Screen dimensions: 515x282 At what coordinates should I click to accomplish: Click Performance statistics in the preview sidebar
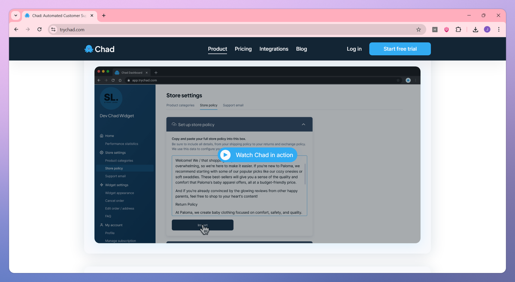tap(121, 144)
